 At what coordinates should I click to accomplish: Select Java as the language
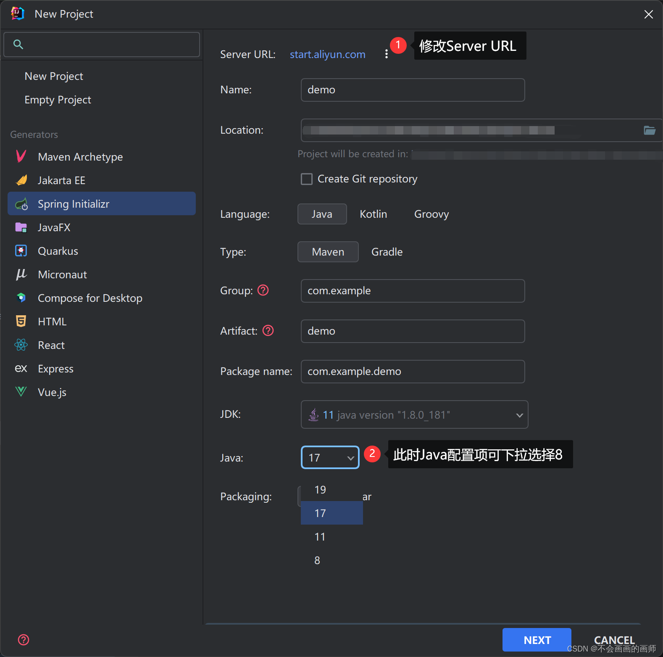coord(322,214)
